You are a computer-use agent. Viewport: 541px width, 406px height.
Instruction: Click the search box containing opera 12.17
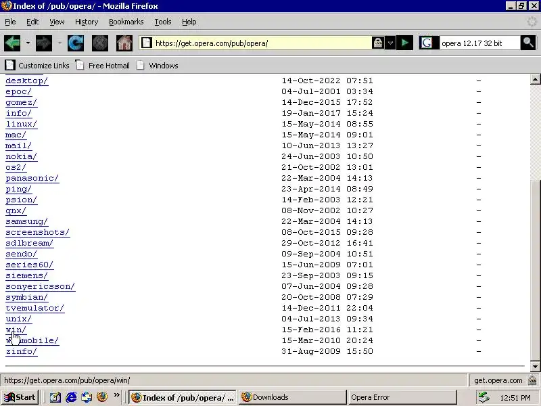coord(479,43)
